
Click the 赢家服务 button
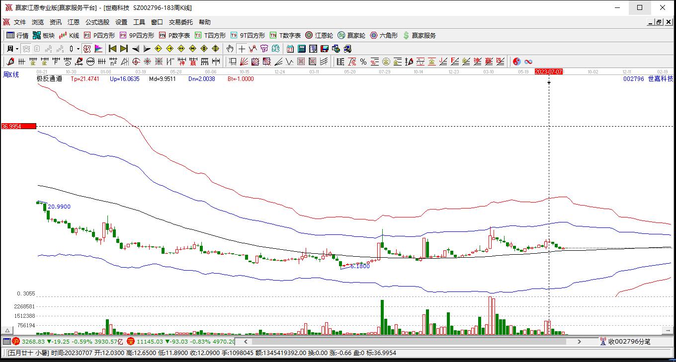click(420, 35)
